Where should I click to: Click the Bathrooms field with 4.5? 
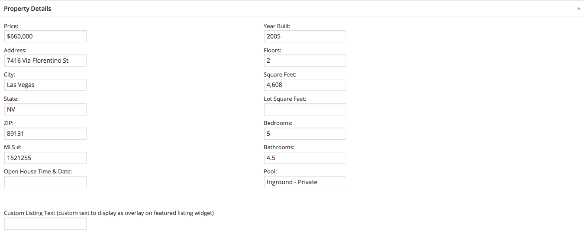pyautogui.click(x=305, y=158)
